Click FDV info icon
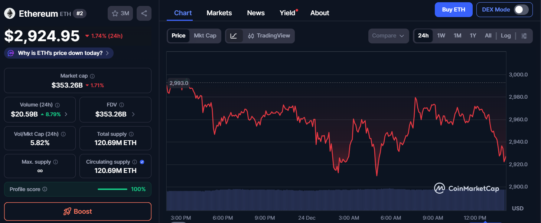The height and width of the screenshot is (223, 541). 121,105
